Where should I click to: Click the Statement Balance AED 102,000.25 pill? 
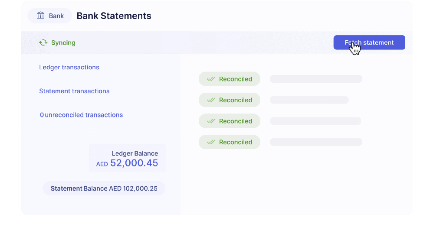click(x=104, y=188)
